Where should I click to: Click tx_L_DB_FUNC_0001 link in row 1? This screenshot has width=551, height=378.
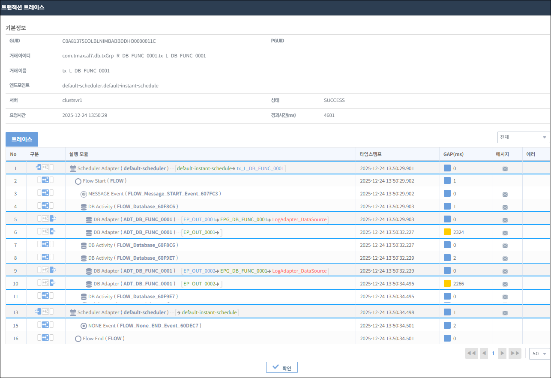click(x=261, y=168)
